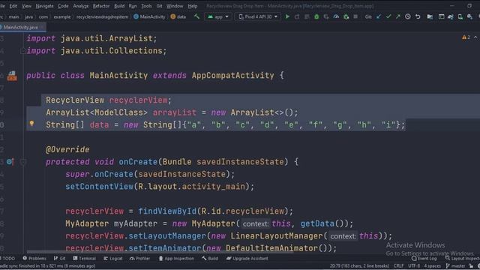Open the Tools menu

point(146,6)
